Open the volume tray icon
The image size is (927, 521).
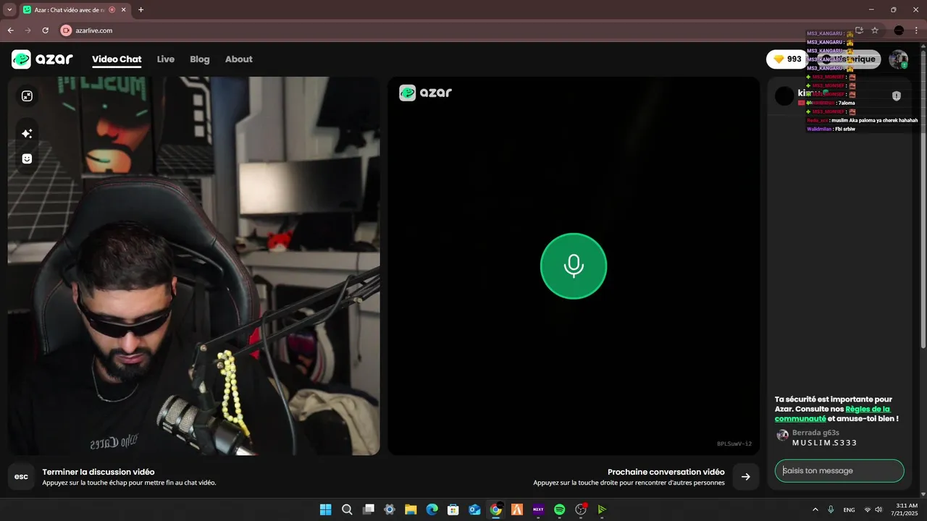point(878,509)
